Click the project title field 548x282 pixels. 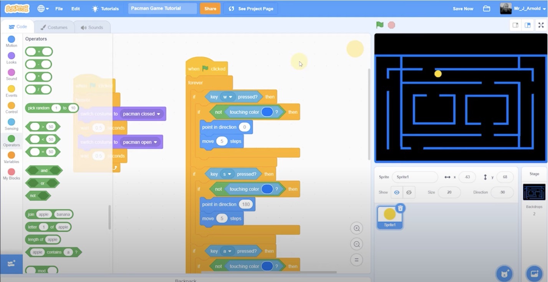pyautogui.click(x=162, y=8)
